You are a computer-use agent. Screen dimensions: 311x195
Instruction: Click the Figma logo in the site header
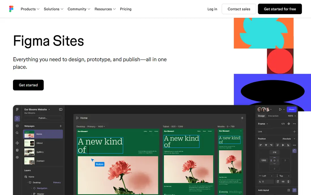11,9
